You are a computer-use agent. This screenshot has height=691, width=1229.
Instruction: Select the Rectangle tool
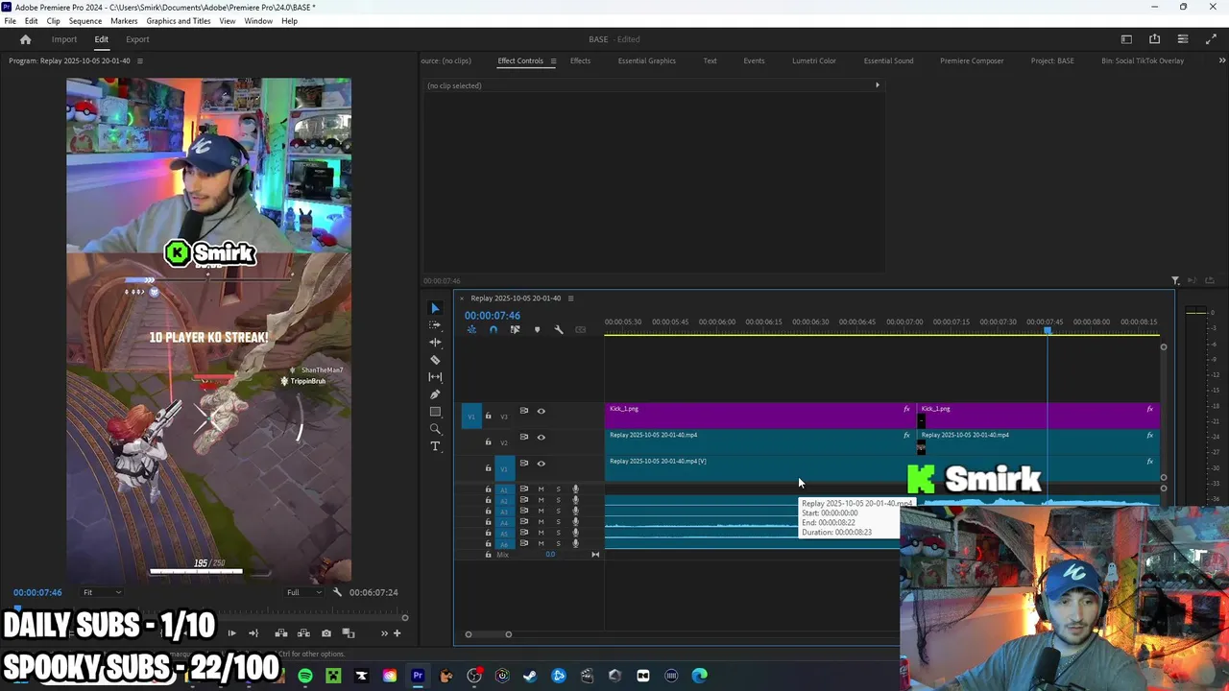[435, 412]
